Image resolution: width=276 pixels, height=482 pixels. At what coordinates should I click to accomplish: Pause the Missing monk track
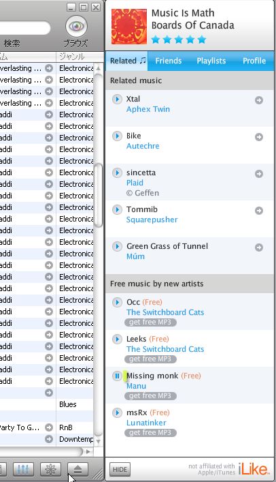[x=117, y=376]
